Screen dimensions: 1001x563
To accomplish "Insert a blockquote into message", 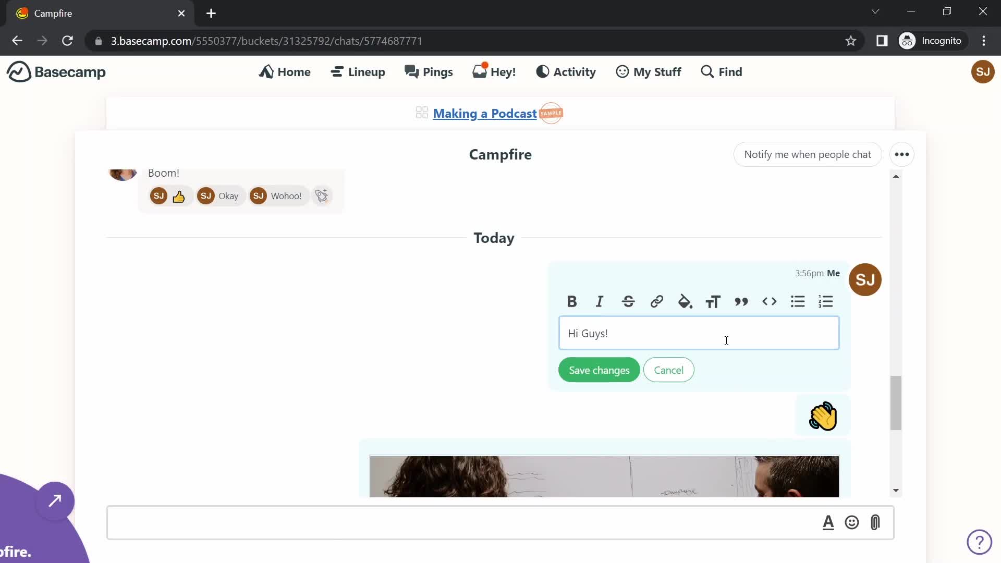I will pyautogui.click(x=741, y=301).
